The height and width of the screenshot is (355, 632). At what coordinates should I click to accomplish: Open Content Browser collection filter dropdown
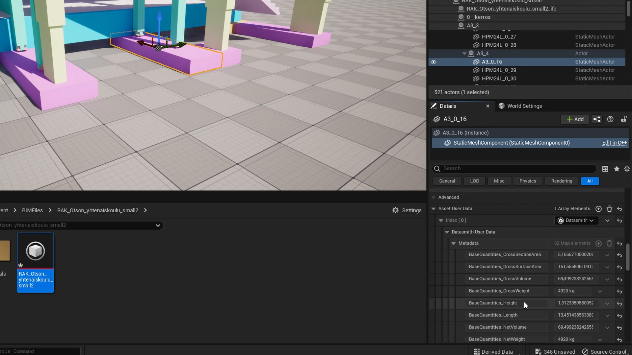[158, 225]
